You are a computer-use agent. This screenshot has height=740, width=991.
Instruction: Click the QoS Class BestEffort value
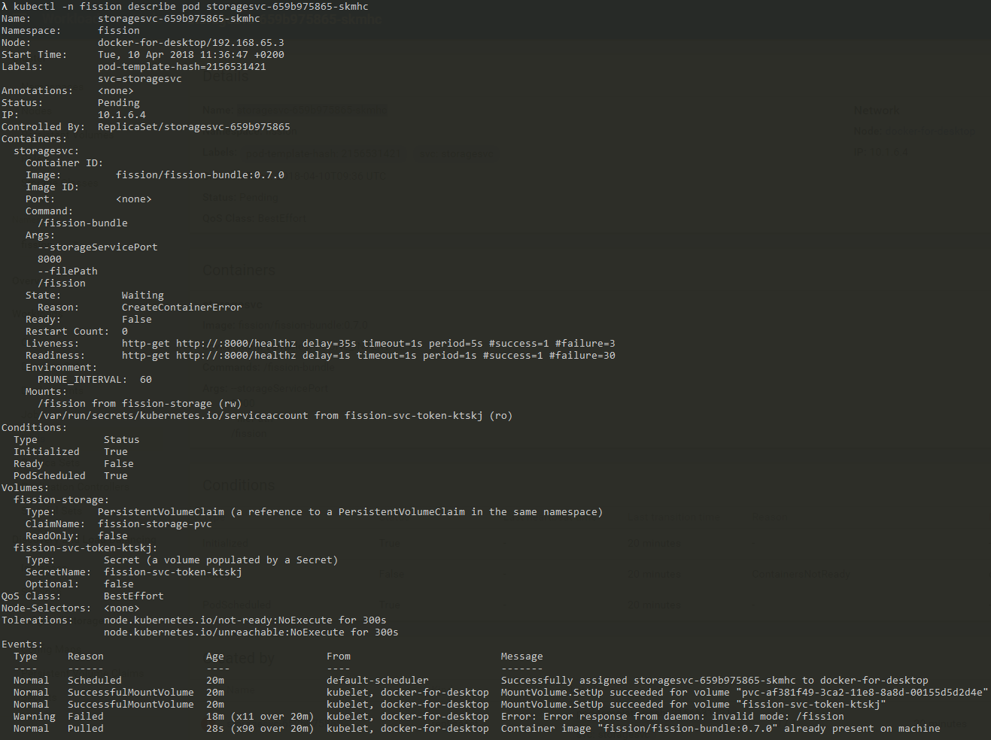[134, 596]
